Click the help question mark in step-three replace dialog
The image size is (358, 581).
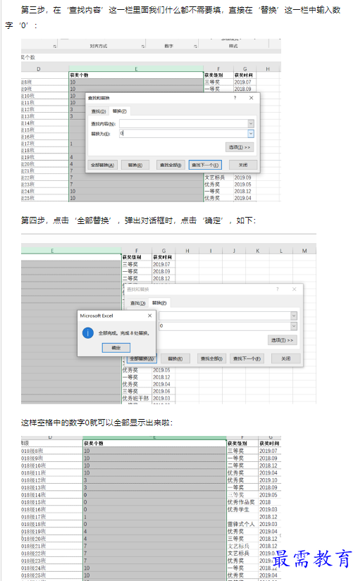(x=235, y=98)
